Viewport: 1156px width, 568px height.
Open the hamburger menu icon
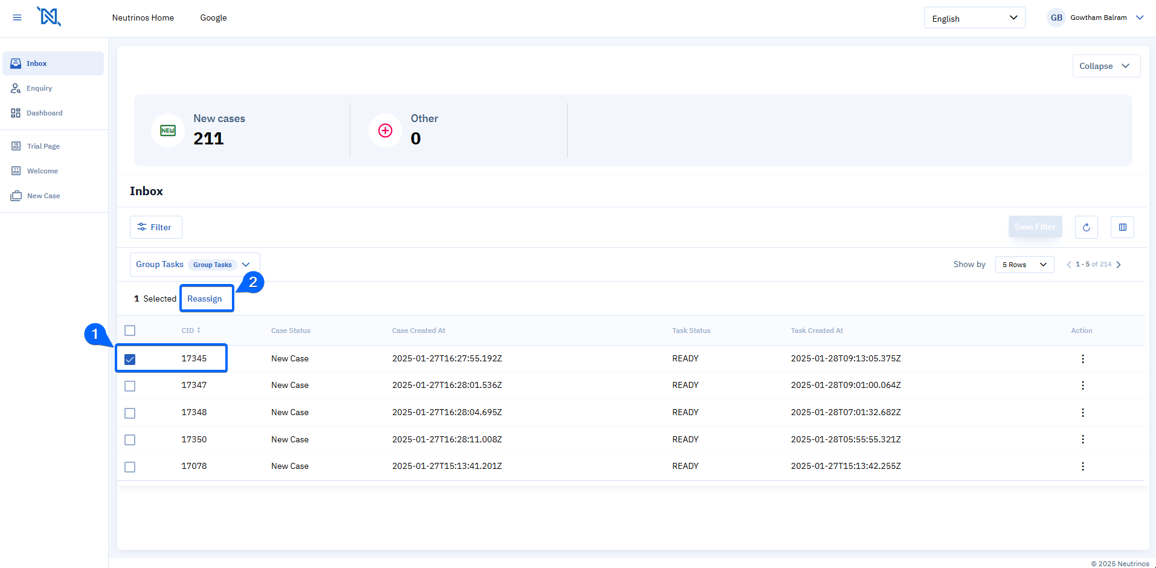(17, 18)
